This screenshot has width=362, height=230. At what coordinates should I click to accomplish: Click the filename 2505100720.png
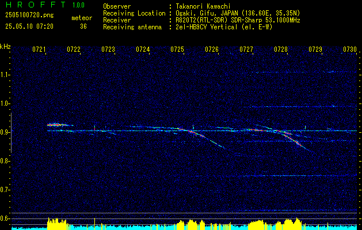pos(29,16)
